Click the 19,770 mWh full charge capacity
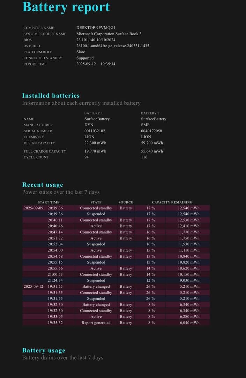Image resolution: width=246 pixels, height=378 pixels. point(95,151)
